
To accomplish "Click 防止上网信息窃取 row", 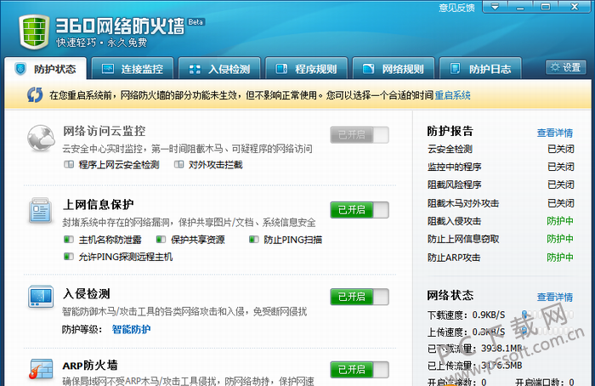I will 501,239.
